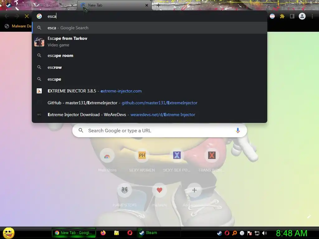
Task: Go forward using the forward arrow
Action: click(x=17, y=16)
